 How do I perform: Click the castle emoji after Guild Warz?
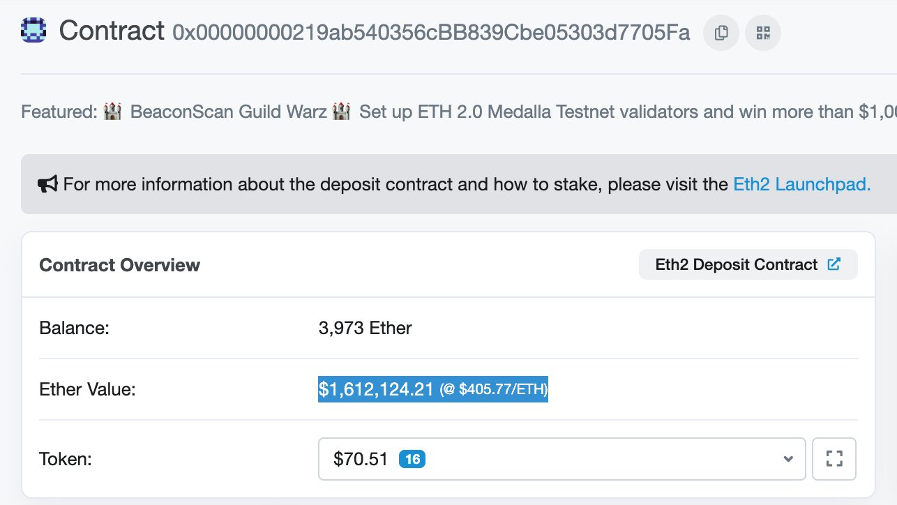coord(341,112)
